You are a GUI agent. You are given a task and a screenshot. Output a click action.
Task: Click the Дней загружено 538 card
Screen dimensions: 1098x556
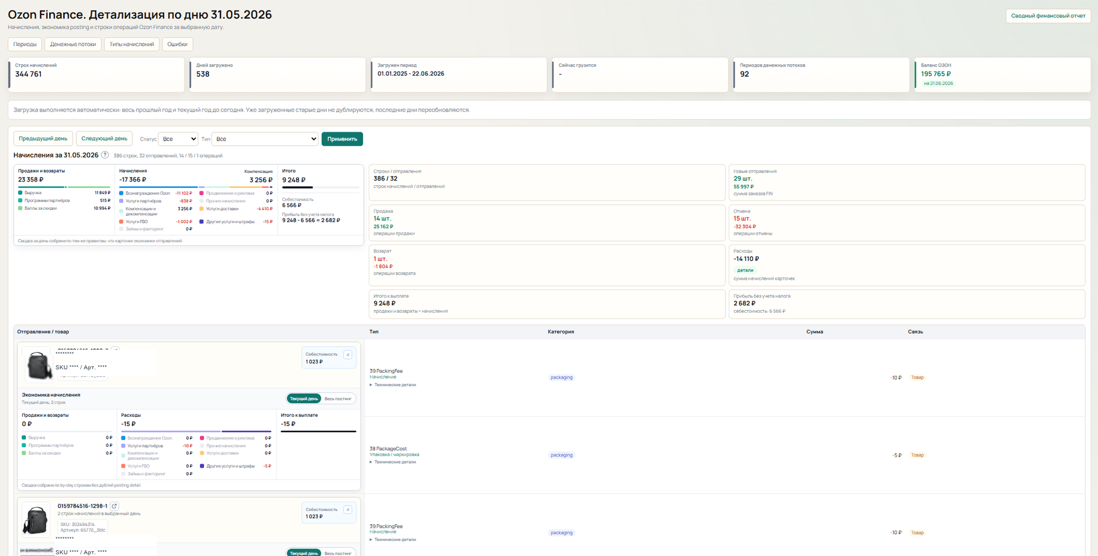[x=277, y=75]
